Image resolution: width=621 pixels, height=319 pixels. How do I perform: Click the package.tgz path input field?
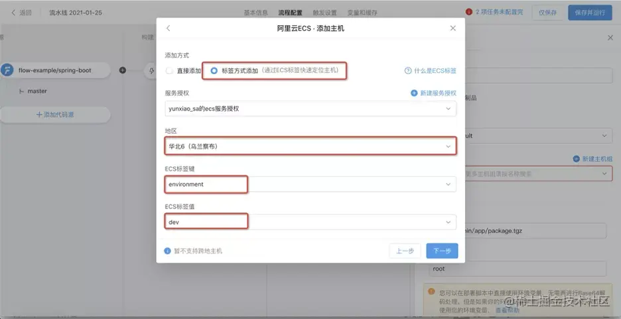(536, 230)
